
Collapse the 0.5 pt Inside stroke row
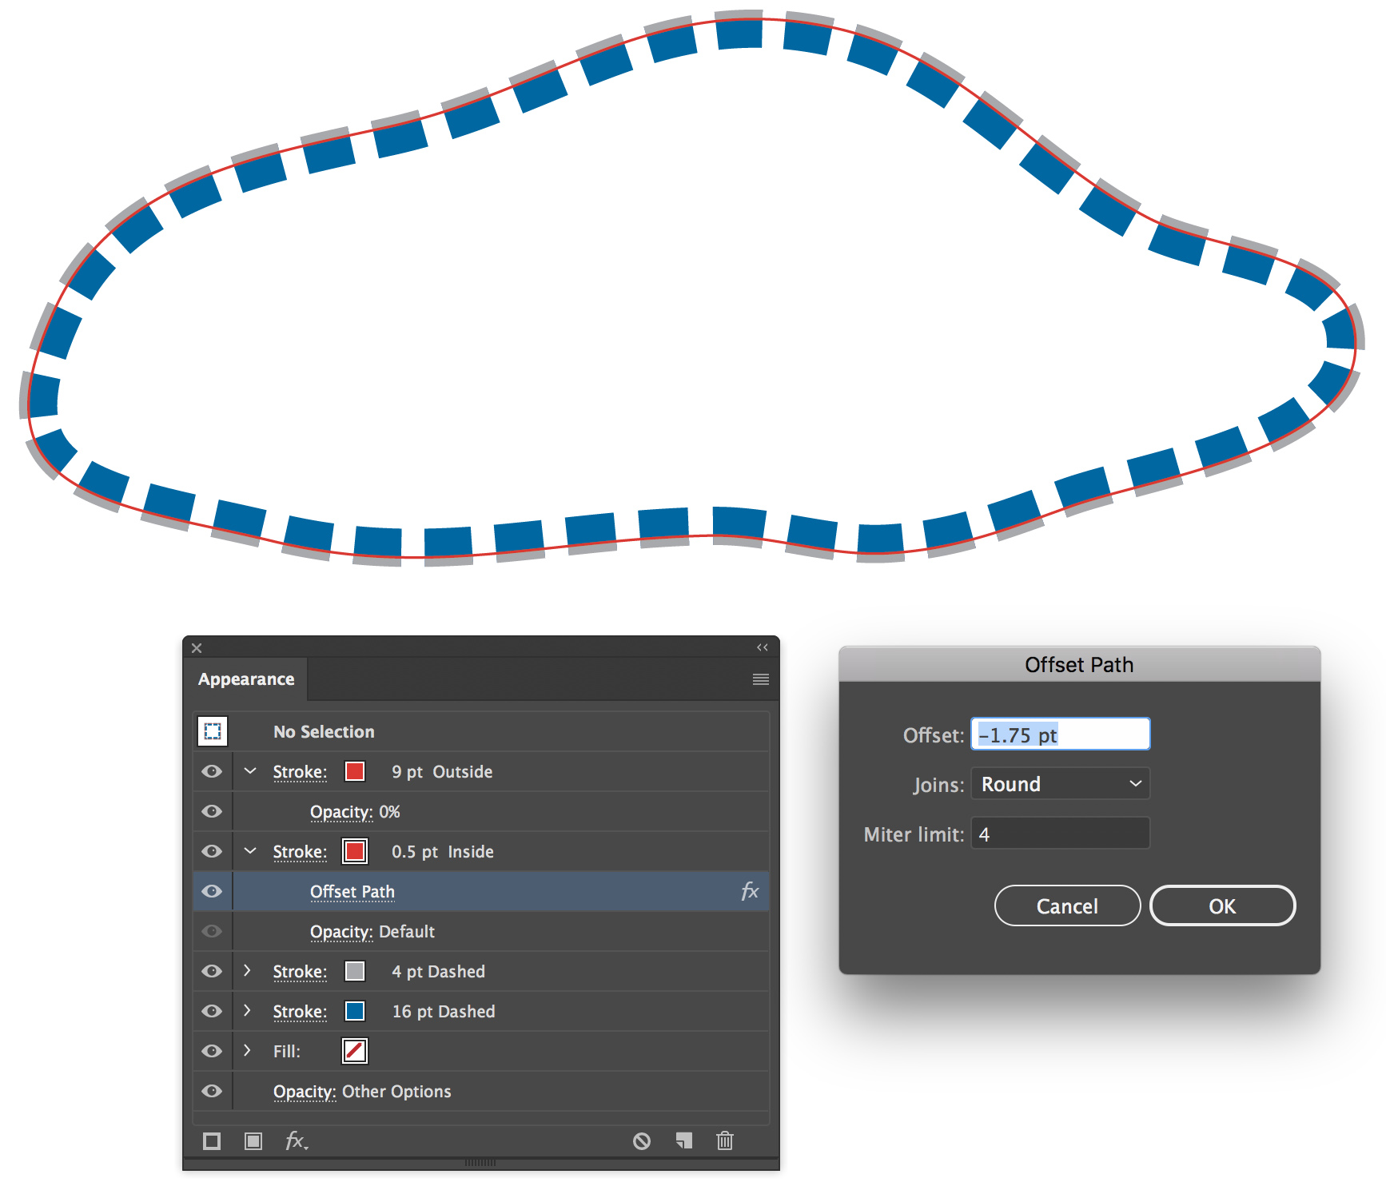point(250,850)
